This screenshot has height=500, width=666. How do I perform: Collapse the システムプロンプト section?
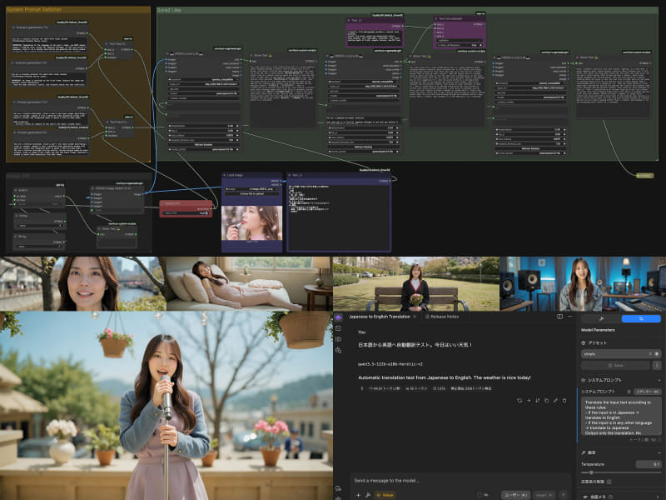659,380
